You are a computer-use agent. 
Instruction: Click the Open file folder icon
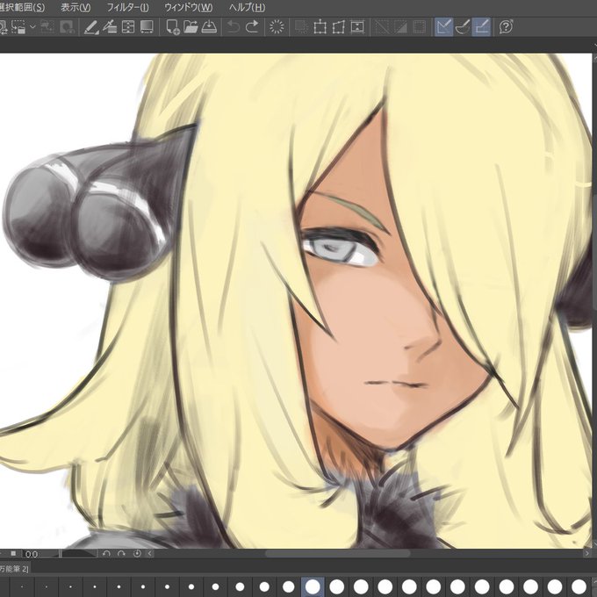point(191,27)
